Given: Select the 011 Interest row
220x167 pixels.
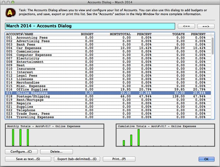Looking at the screenshot, I should tap(108, 72).
